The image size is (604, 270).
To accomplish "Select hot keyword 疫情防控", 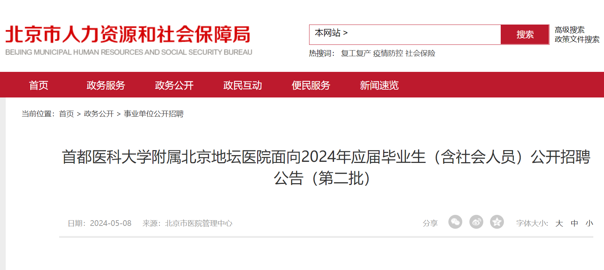I will tap(388, 53).
